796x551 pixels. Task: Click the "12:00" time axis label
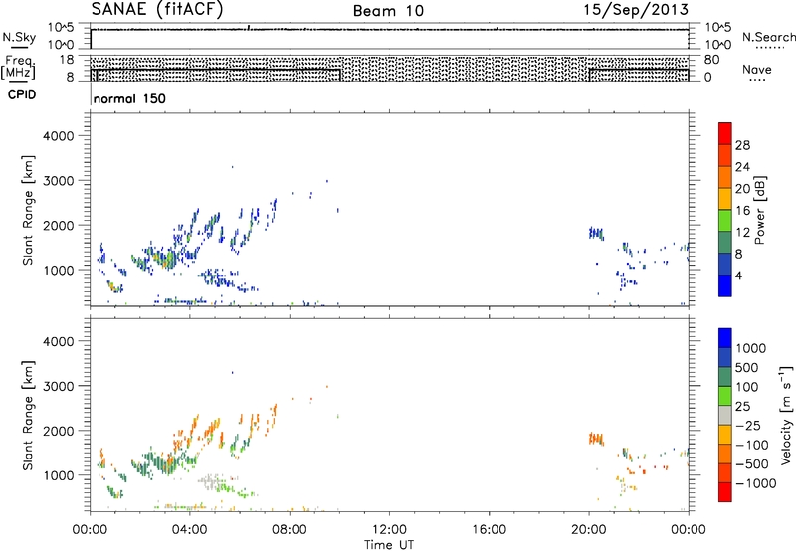pos(389,530)
